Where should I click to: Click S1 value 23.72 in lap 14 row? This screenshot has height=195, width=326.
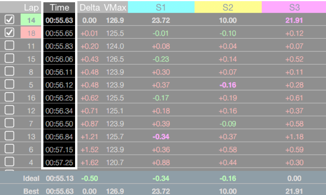[x=161, y=20]
